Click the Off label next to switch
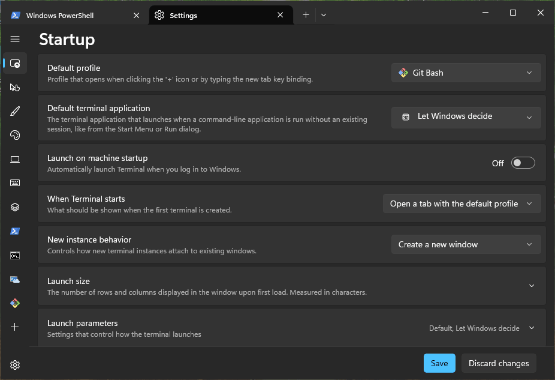 tap(497, 163)
